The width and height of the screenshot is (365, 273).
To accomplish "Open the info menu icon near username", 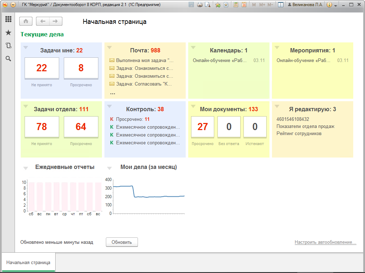I will (329, 5).
